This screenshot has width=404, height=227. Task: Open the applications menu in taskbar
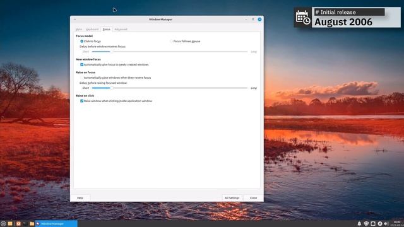pyautogui.click(x=3, y=224)
